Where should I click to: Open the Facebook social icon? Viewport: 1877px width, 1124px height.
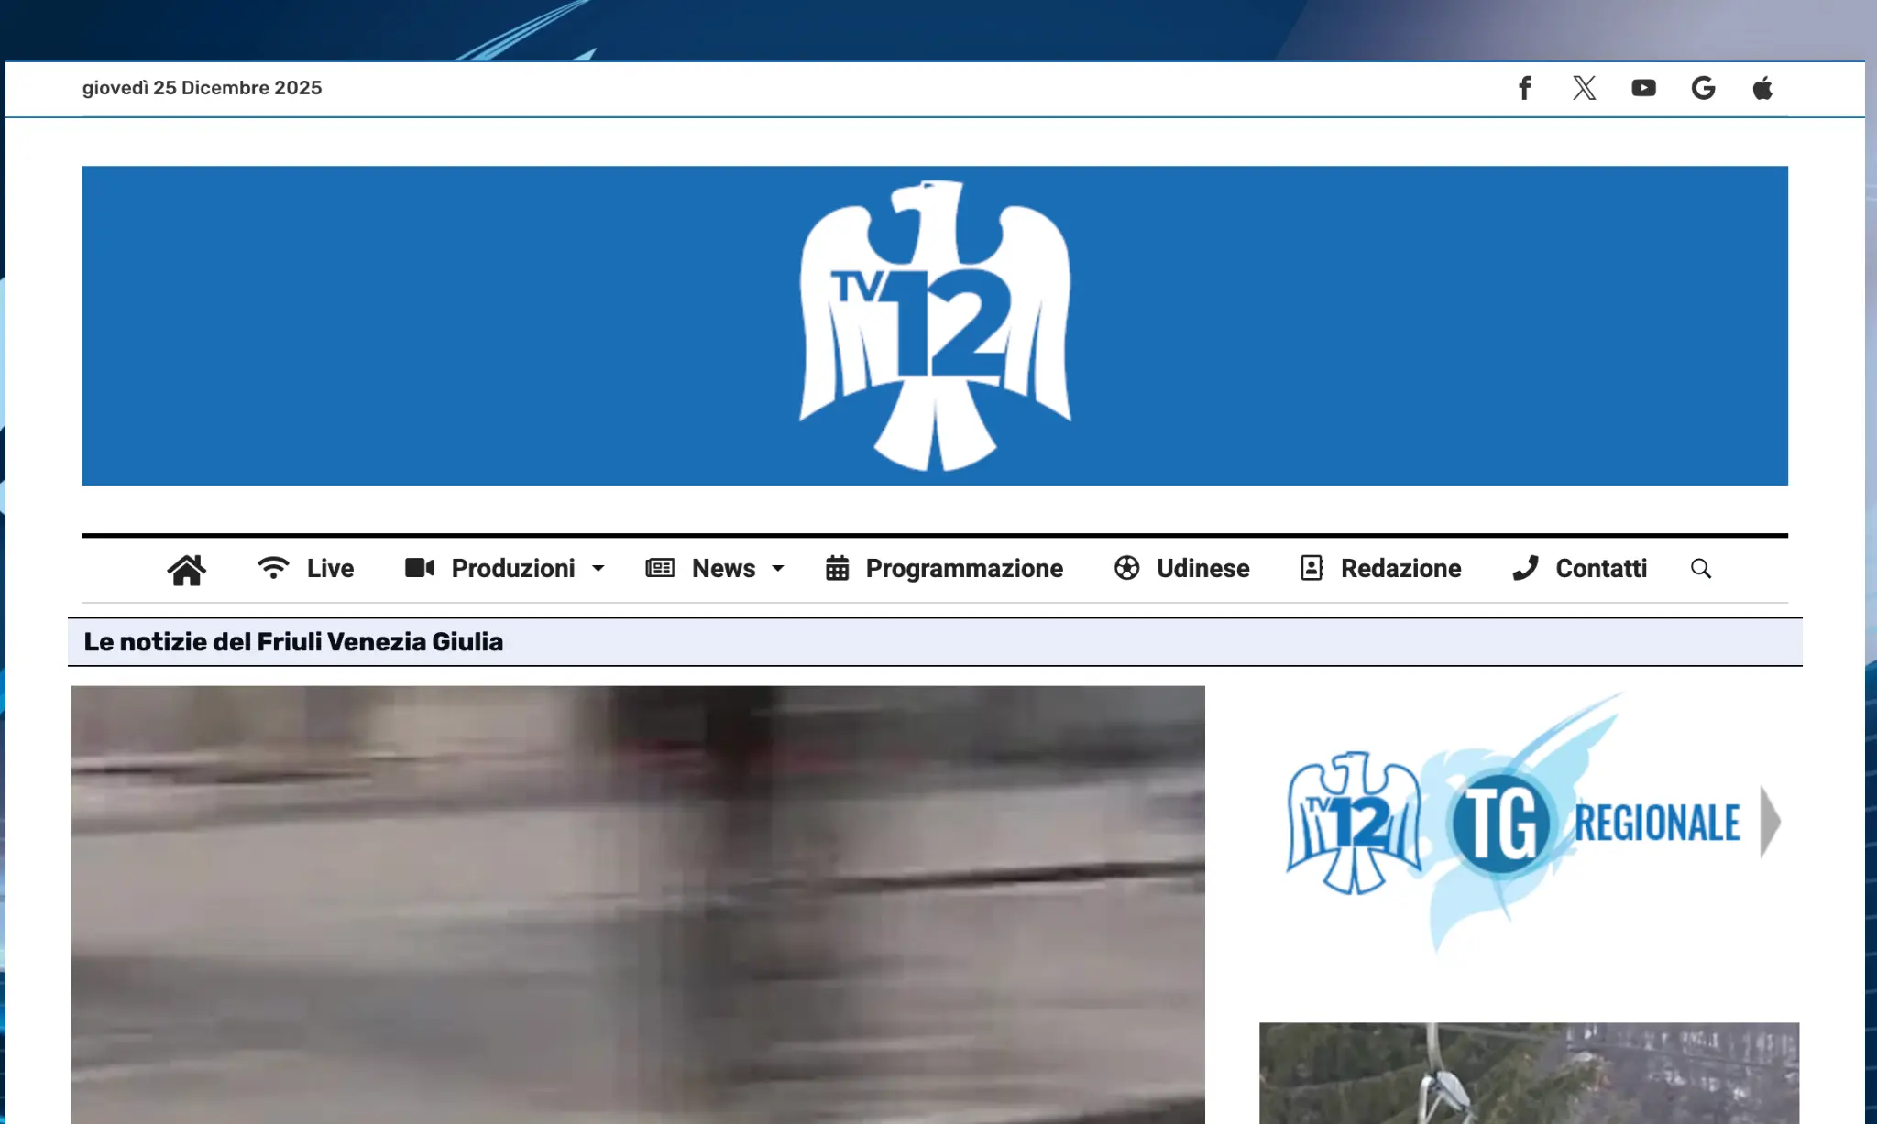coord(1524,88)
